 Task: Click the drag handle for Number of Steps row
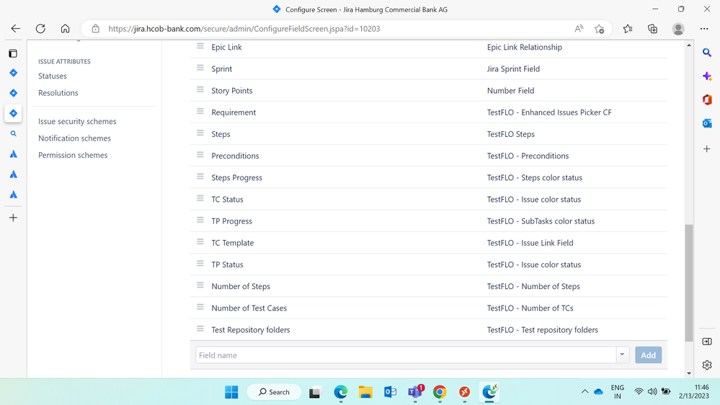[x=200, y=285]
